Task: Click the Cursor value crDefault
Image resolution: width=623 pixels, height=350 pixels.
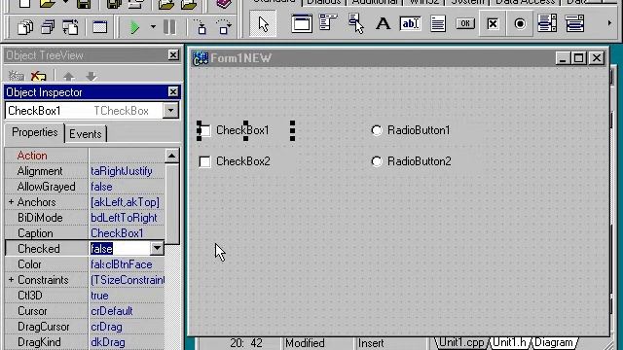Action: click(112, 311)
